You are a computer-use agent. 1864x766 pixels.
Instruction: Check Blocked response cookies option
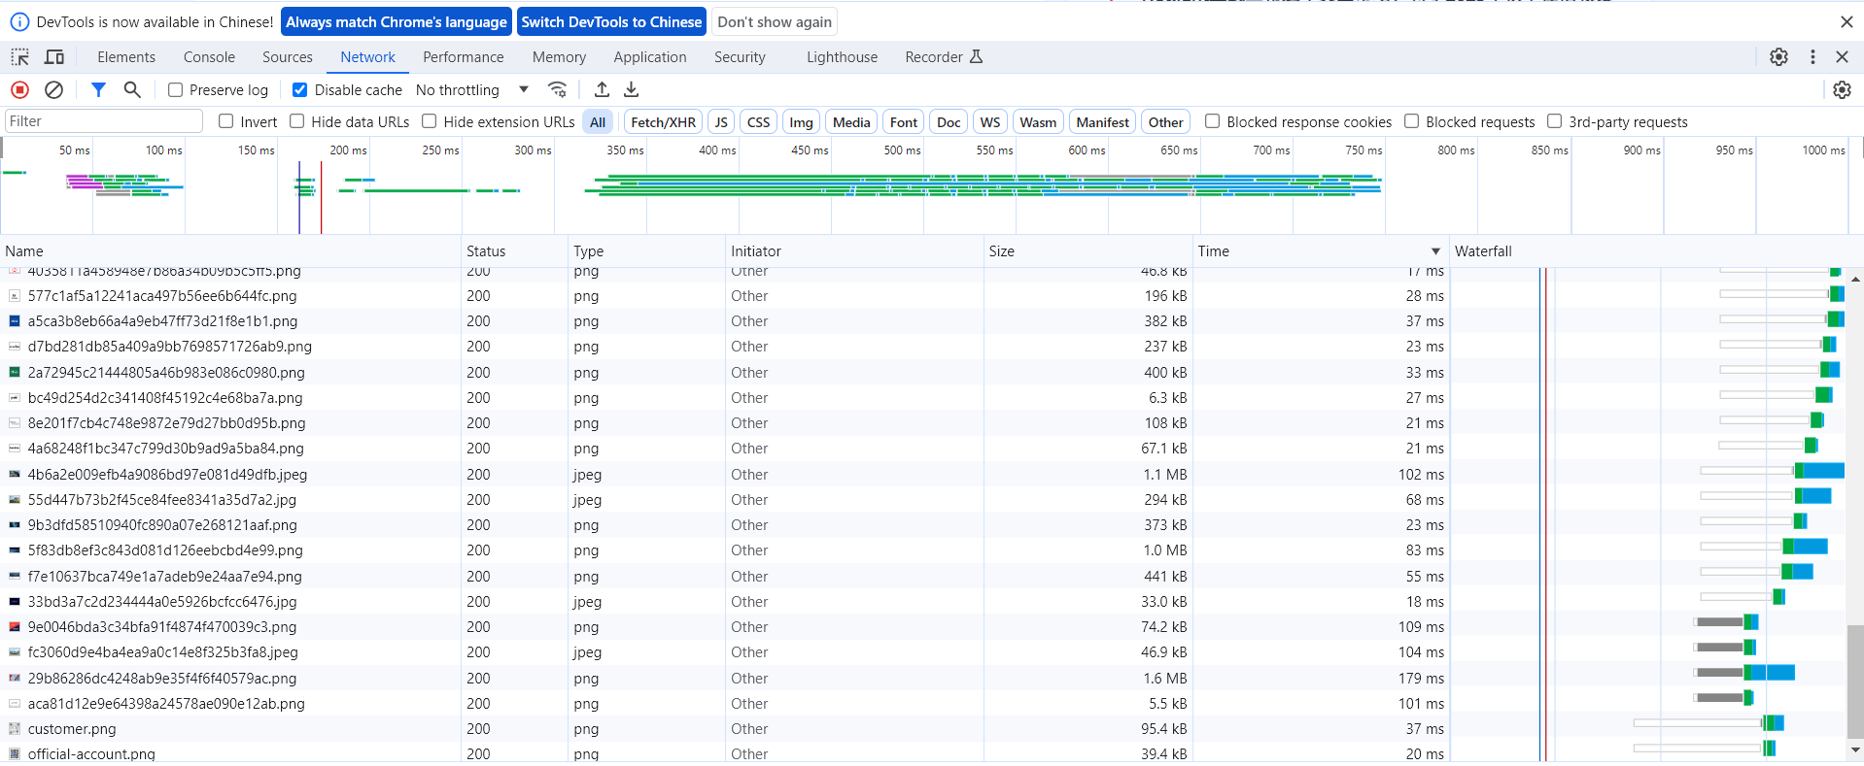point(1213,121)
